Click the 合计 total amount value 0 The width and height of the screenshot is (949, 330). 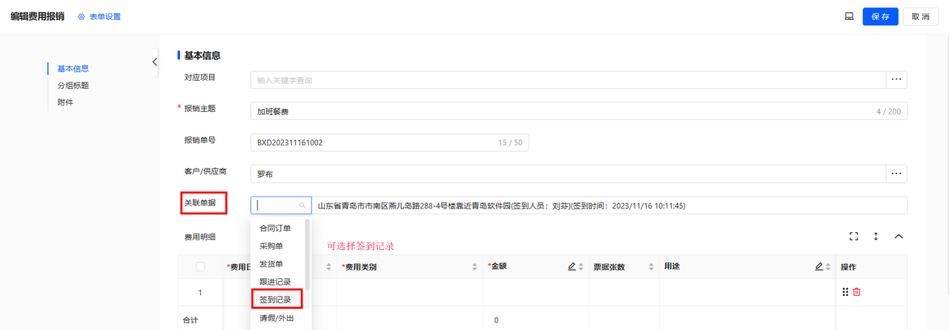[x=495, y=320]
